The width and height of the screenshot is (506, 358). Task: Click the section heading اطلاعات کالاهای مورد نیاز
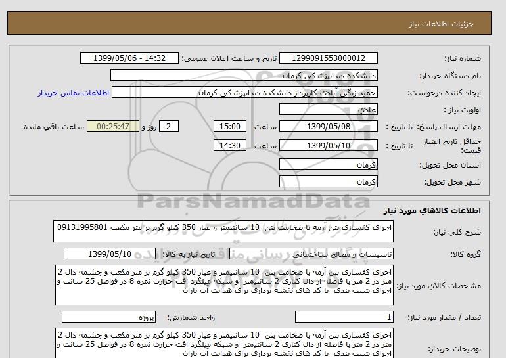point(432,211)
